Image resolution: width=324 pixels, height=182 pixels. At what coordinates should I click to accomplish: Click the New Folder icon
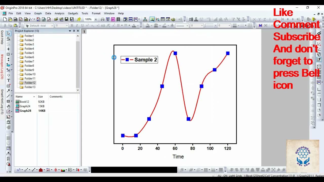tap(10, 19)
